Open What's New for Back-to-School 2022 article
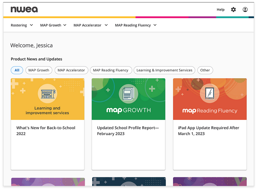Image resolution: width=257 pixels, height=190 pixels. [46, 131]
